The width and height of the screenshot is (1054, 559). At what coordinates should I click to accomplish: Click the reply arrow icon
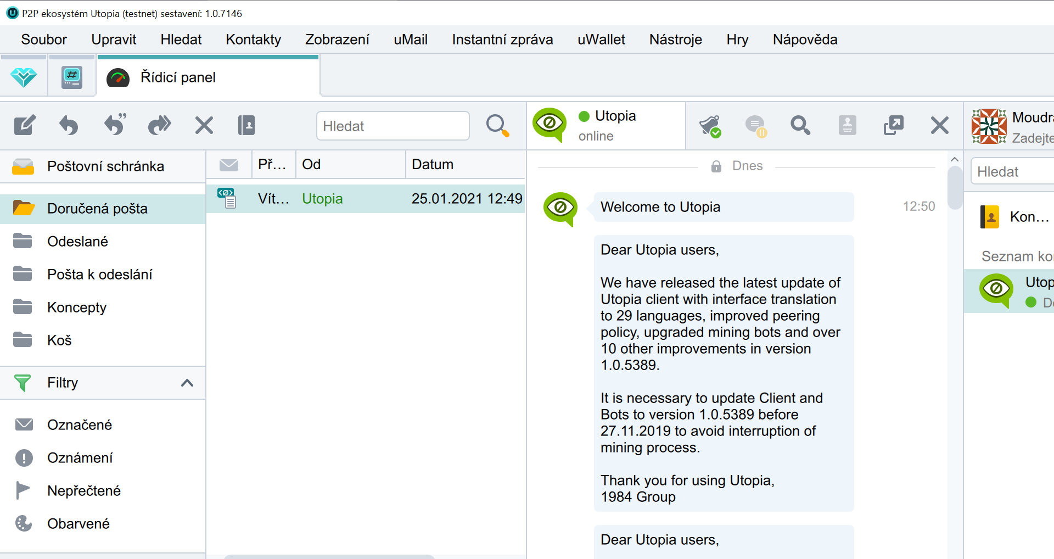pyautogui.click(x=69, y=125)
